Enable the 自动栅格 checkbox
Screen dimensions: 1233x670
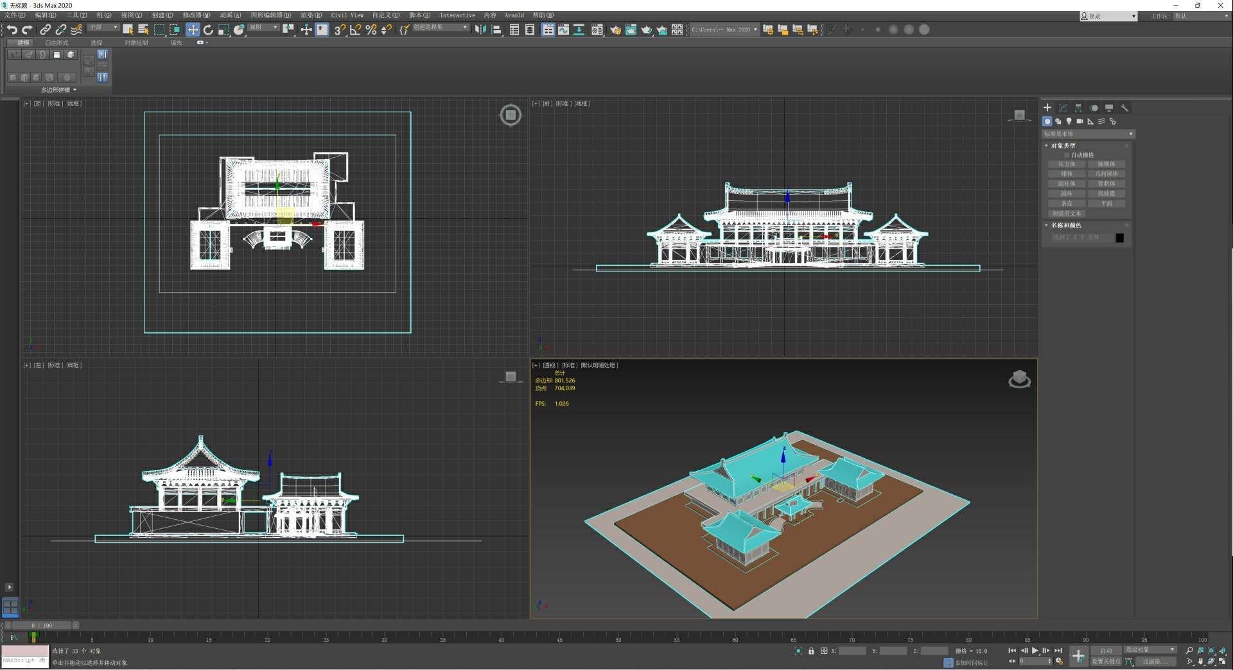1067,155
